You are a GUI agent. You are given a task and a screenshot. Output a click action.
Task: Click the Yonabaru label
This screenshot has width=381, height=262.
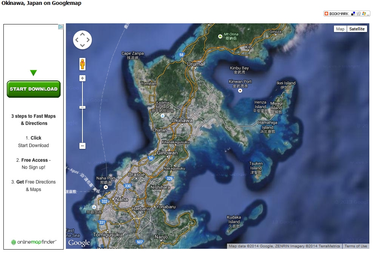coord(166,207)
